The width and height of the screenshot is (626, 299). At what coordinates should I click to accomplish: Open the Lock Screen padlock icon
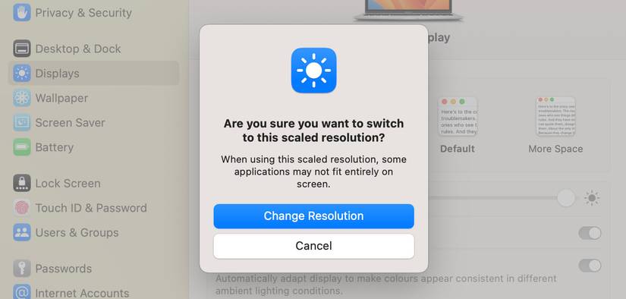click(21, 183)
